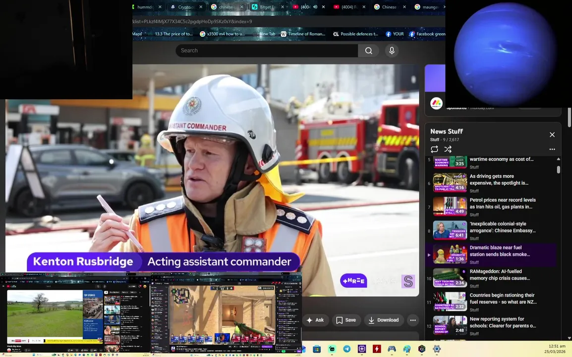The image size is (572, 357).
Task: Close the Crypto.com browser tab
Action: pos(201,7)
